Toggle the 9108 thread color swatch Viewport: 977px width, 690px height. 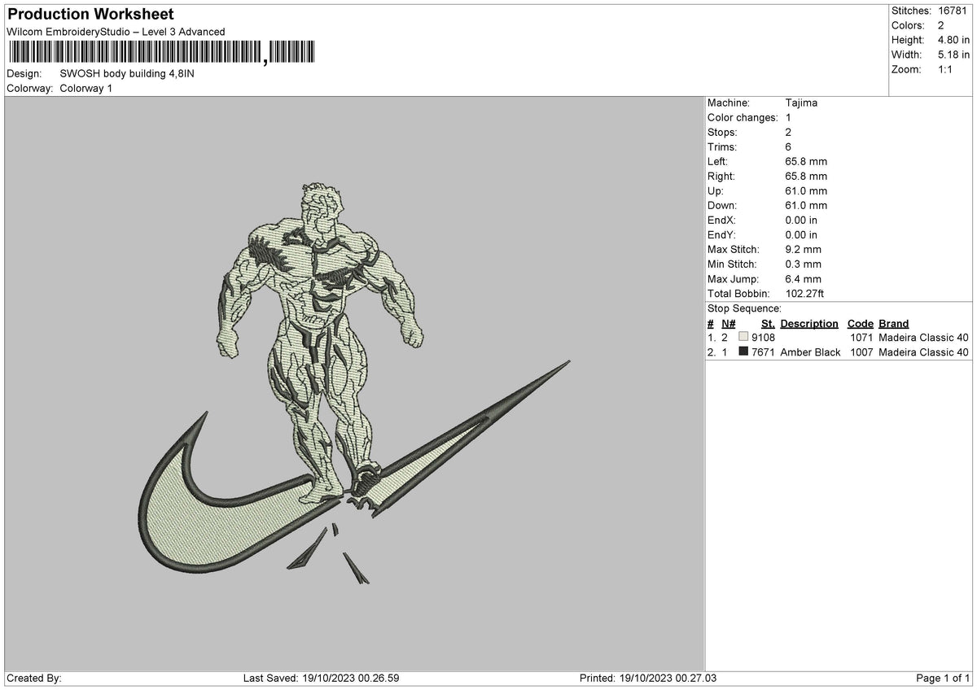point(742,337)
